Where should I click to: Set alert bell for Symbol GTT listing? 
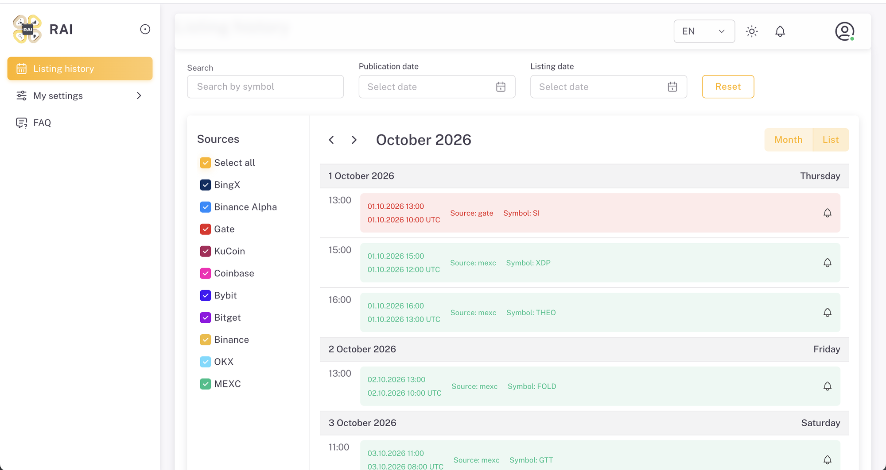(x=827, y=460)
